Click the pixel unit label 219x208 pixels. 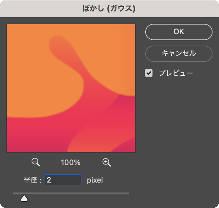pyautogui.click(x=95, y=180)
